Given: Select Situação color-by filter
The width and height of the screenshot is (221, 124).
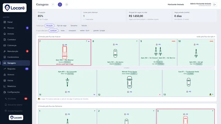Looking at the screenshot, I should pos(49,25).
